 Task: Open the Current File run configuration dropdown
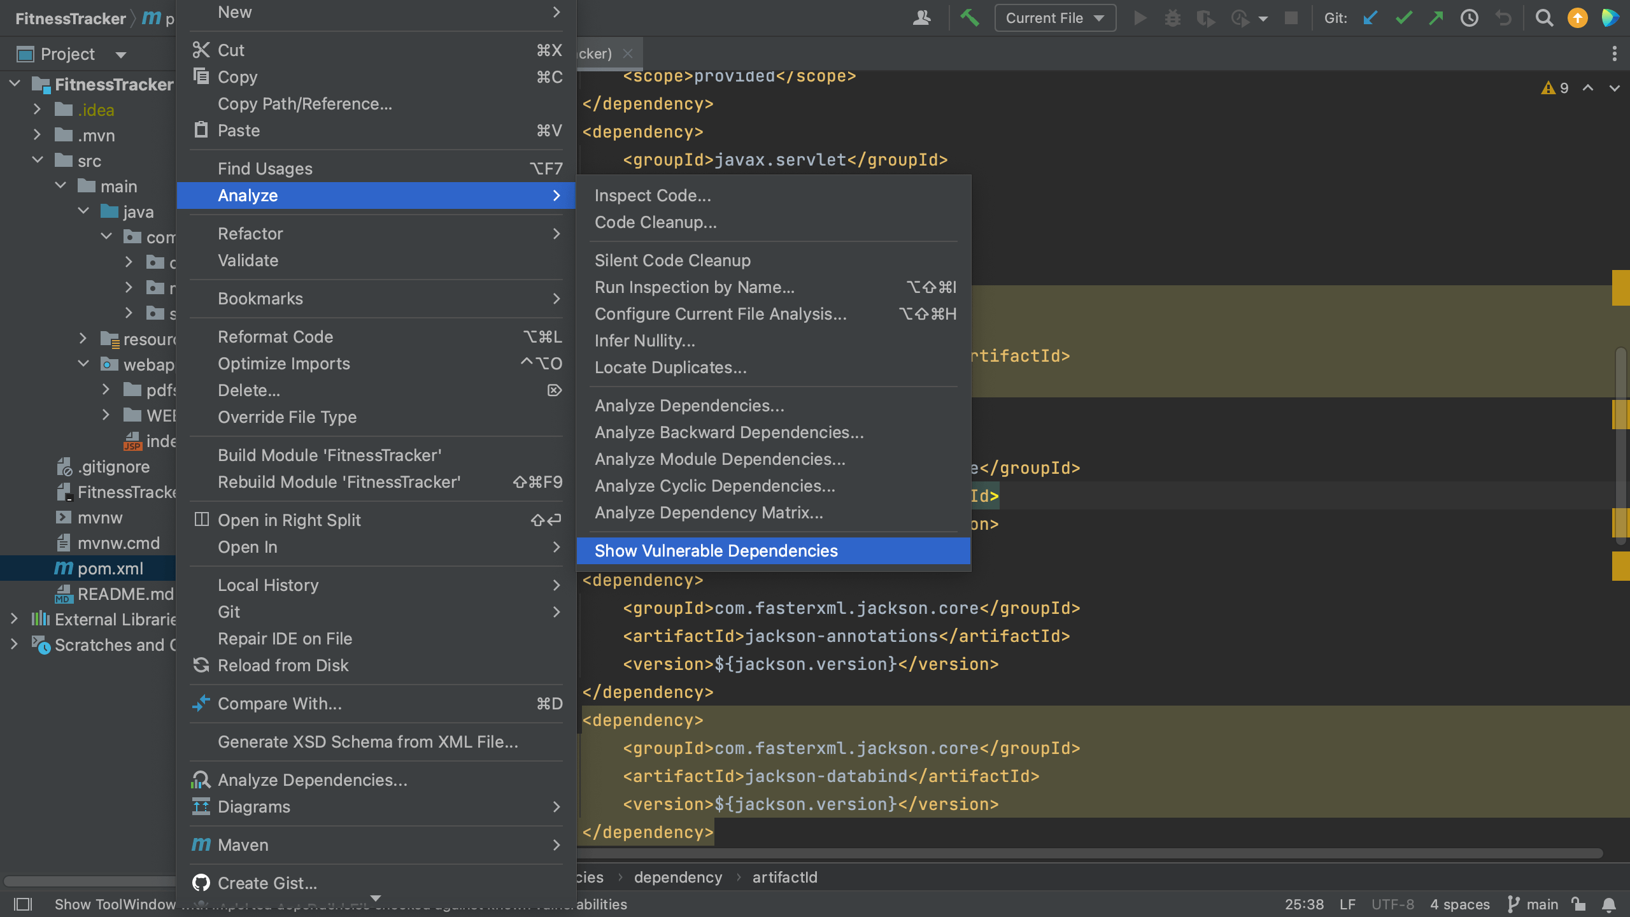click(1054, 18)
